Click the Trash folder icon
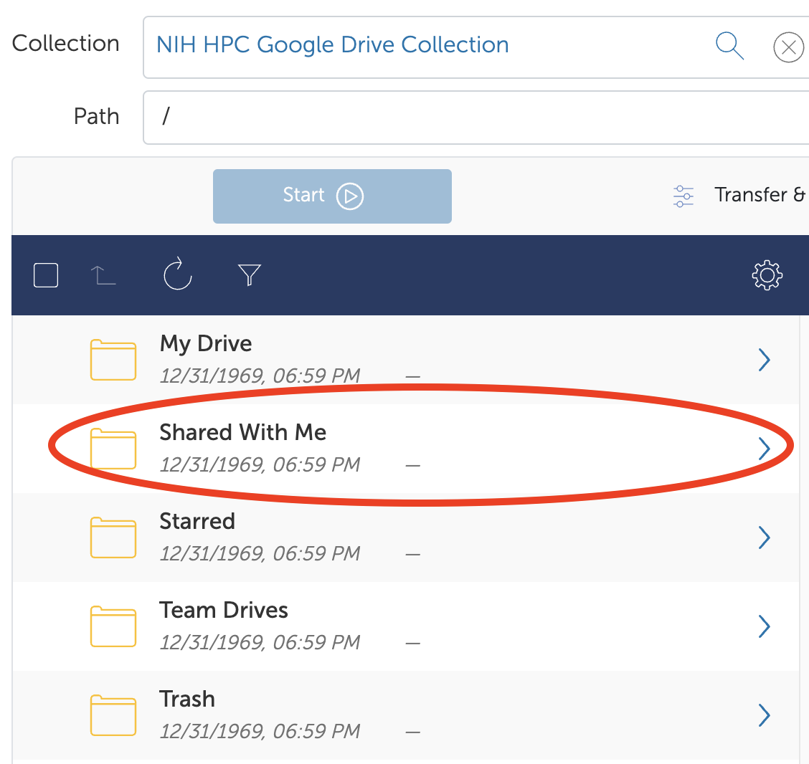Viewport: 809px width, 764px height. pos(113,715)
